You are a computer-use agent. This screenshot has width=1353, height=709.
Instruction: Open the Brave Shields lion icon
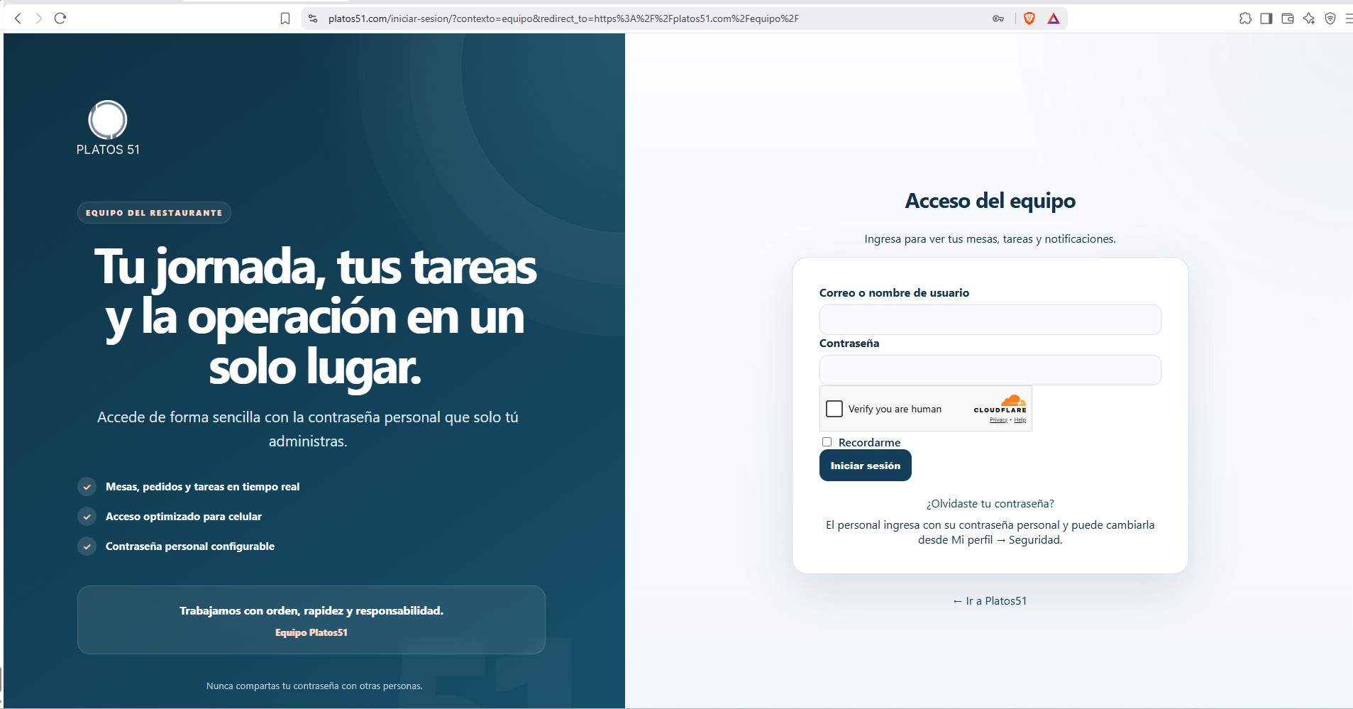[x=1029, y=18]
